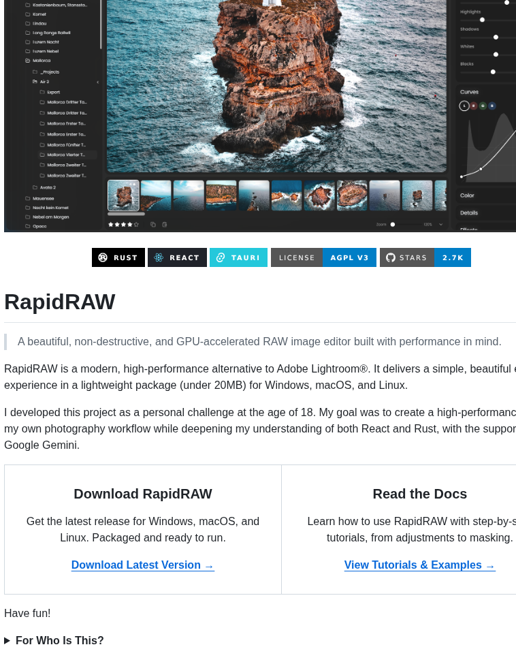Viewport: 516px width, 647px height.
Task: Collapse the Air 3 folder label
Action: 44,82
